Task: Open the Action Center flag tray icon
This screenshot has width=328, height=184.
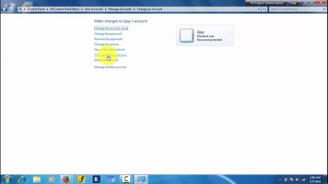Action: 292,179
